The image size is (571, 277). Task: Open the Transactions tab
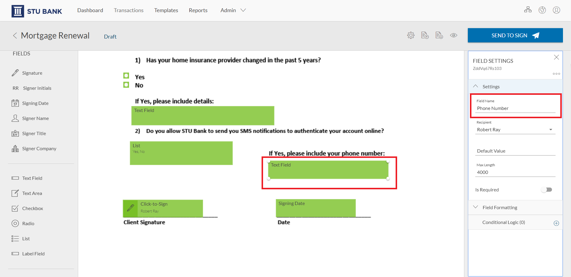(x=128, y=10)
